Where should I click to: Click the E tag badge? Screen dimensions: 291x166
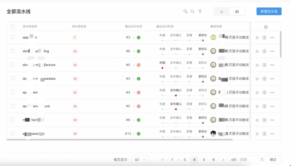pos(75,38)
